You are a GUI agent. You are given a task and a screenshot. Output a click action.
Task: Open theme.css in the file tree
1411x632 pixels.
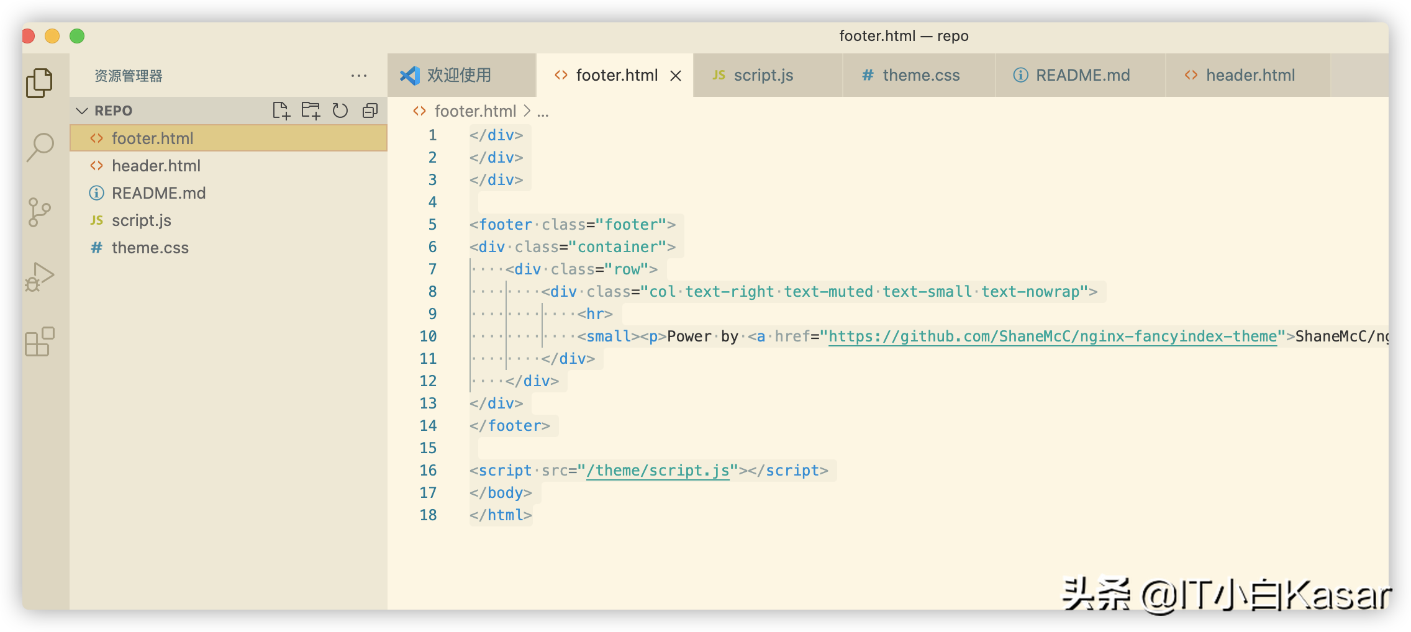point(229,247)
